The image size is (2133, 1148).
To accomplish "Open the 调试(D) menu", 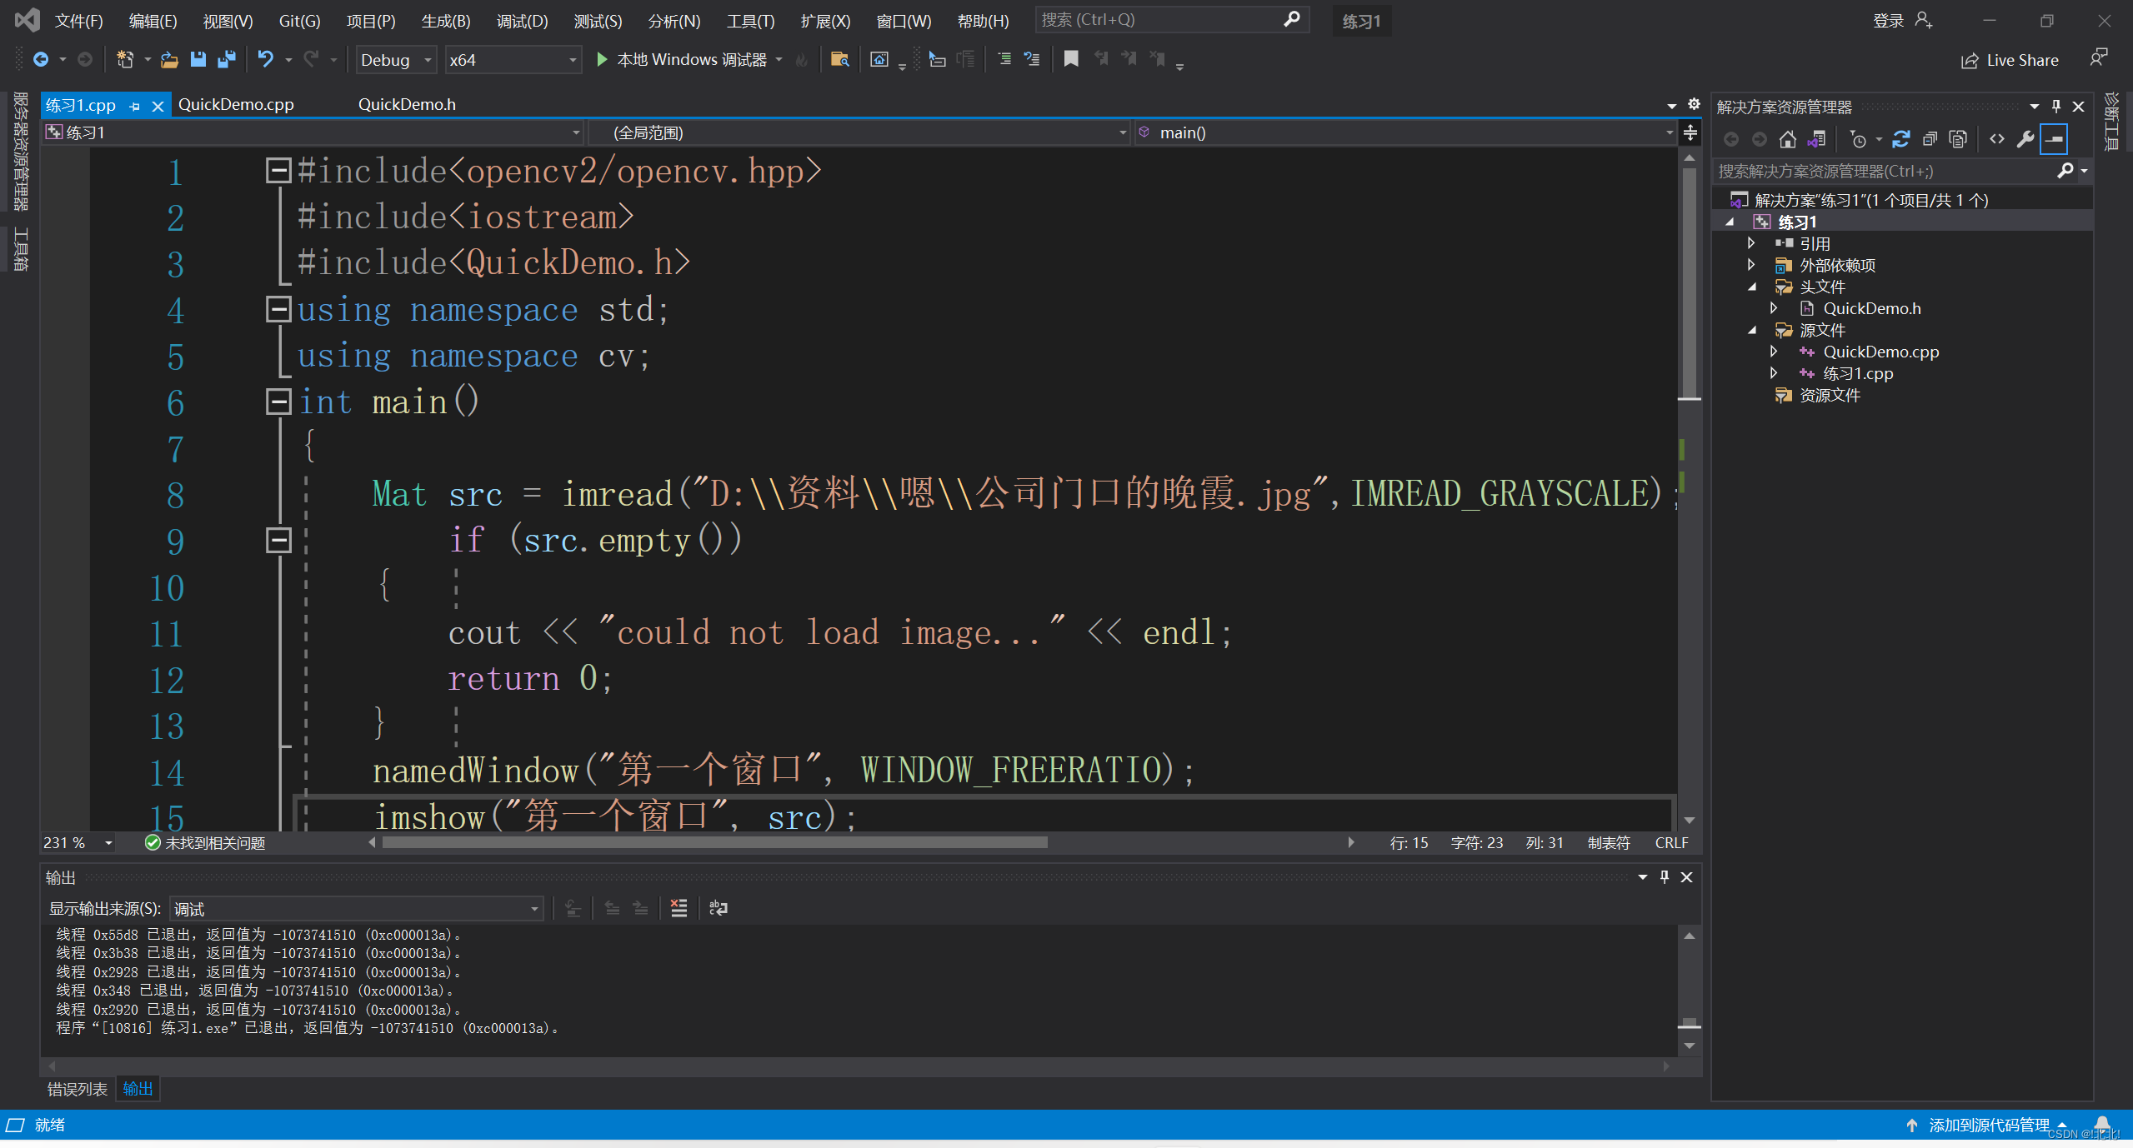I will pyautogui.click(x=522, y=21).
